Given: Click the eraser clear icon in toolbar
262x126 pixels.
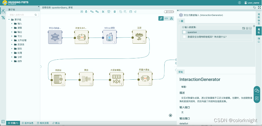Looking at the screenshot, I should point(135,12).
